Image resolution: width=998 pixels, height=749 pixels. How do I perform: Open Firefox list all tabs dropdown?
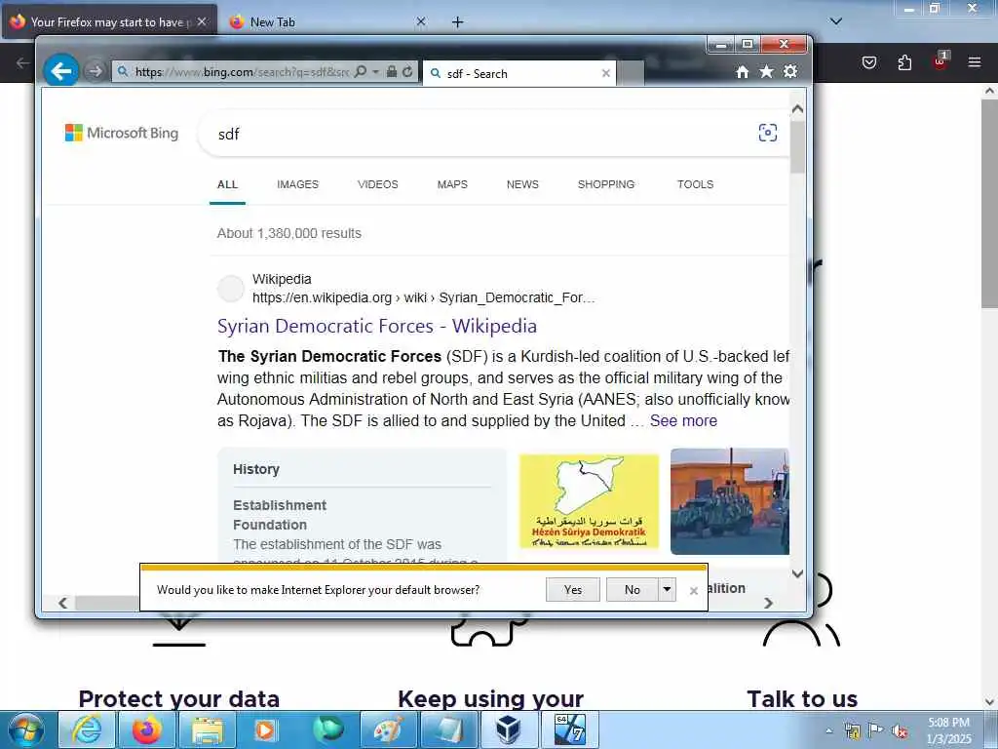(x=836, y=21)
